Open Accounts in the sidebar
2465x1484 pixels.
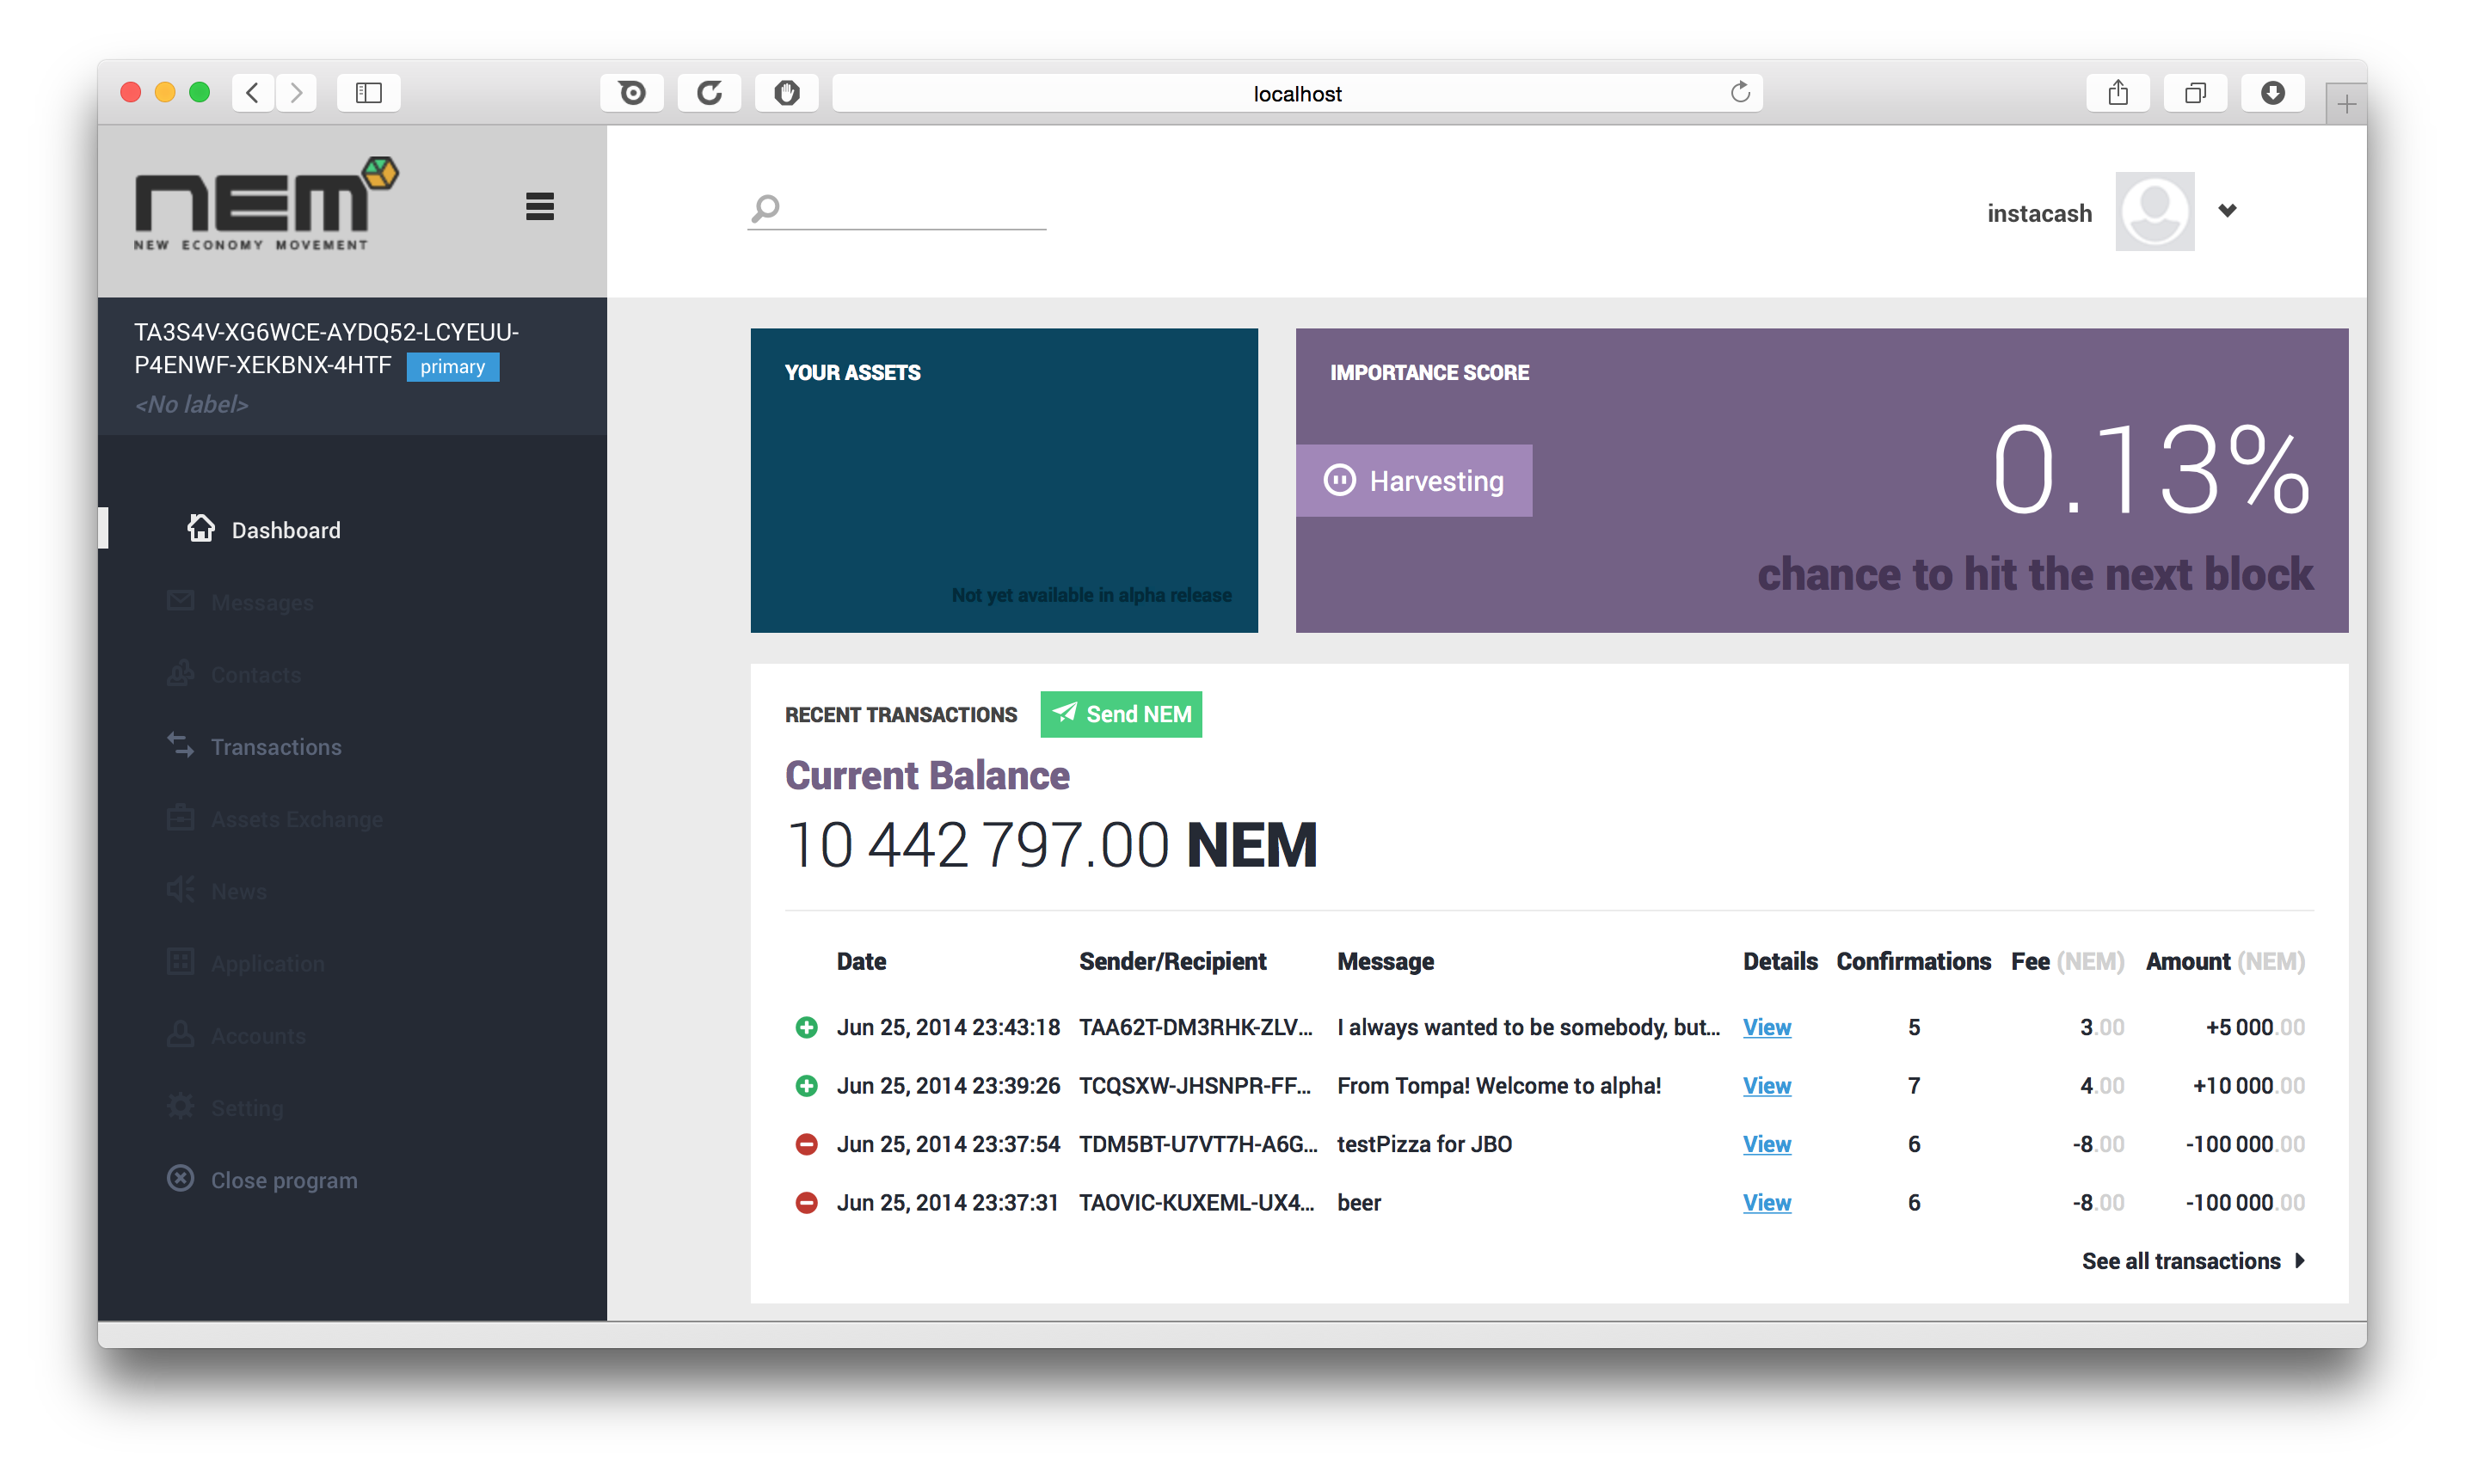[x=258, y=1036]
